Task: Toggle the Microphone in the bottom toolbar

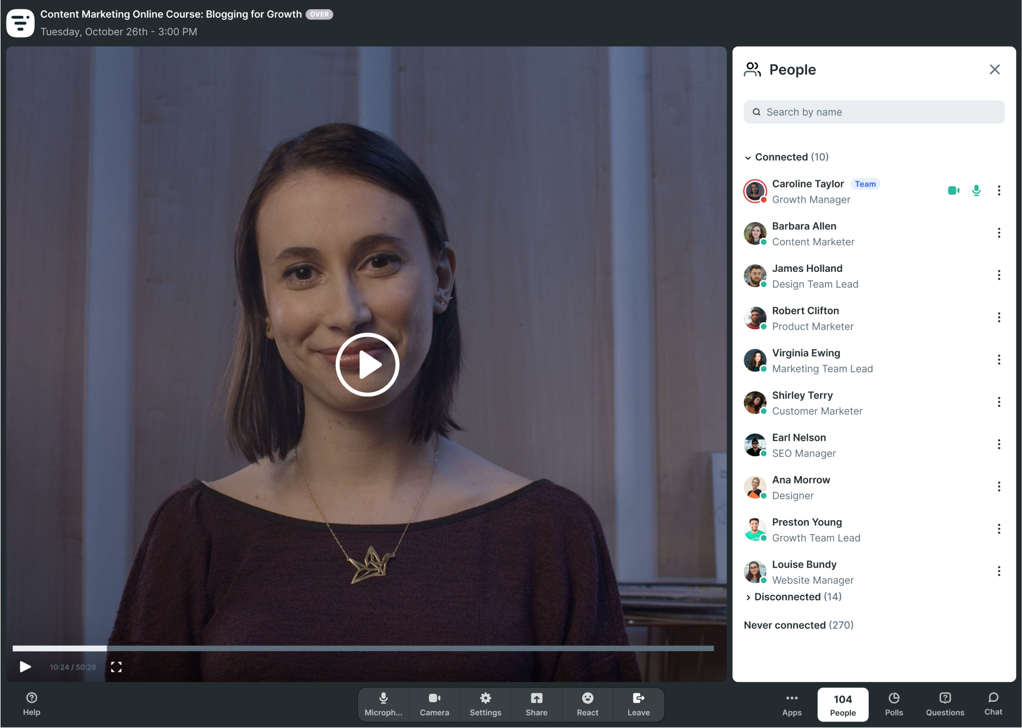Action: 383,705
